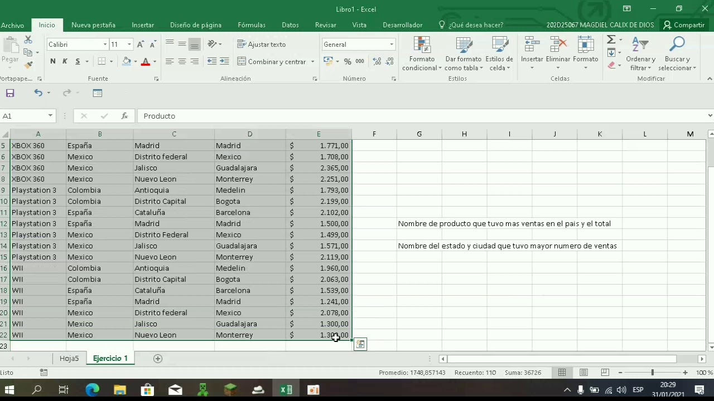Increase indent icon

(x=224, y=61)
